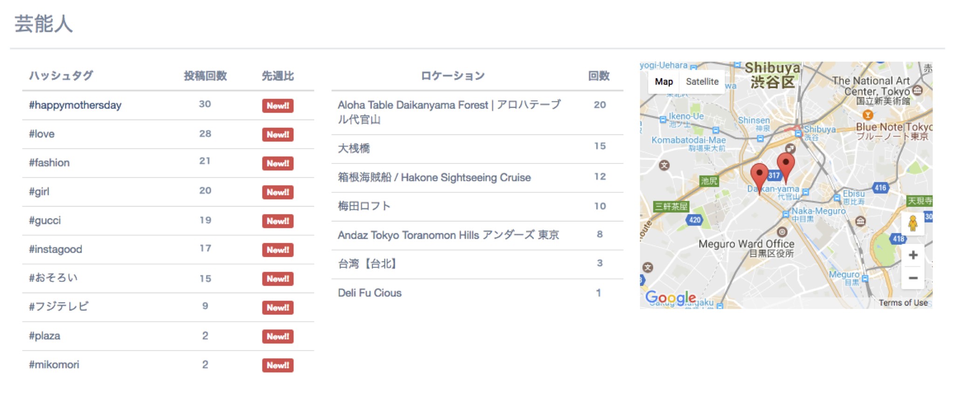Click the 梅田ロフト location row
The height and width of the screenshot is (393, 954).
click(x=477, y=206)
